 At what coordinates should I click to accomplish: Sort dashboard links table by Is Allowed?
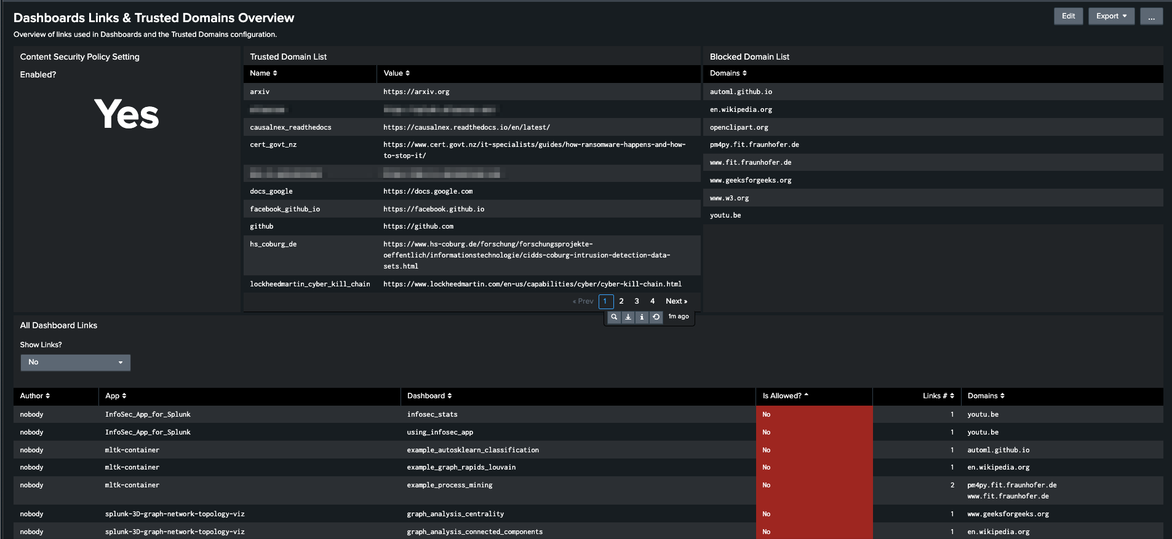[x=786, y=396]
